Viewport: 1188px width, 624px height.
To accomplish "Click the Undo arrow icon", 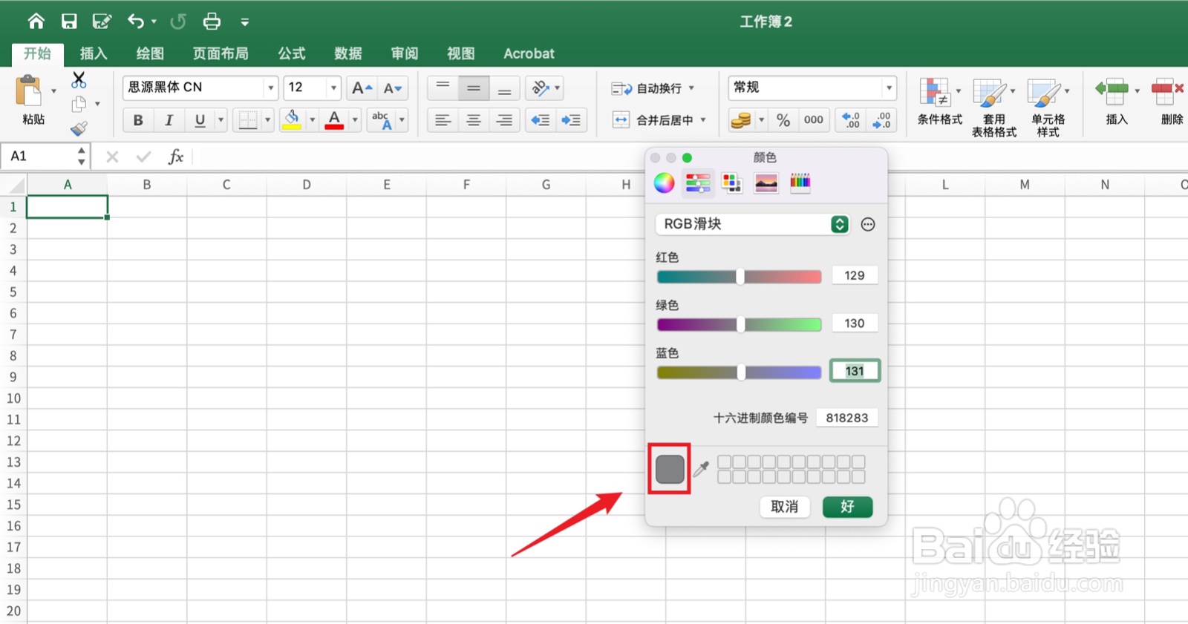I will point(136,22).
